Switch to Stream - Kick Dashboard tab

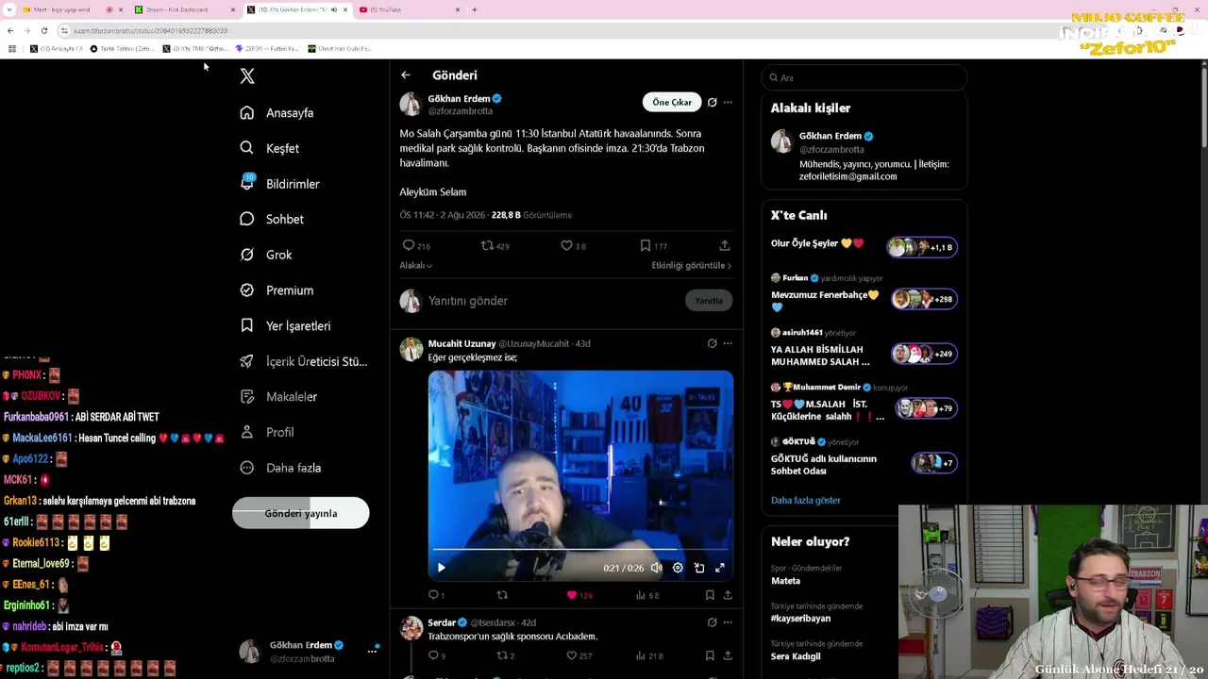tap(184, 9)
